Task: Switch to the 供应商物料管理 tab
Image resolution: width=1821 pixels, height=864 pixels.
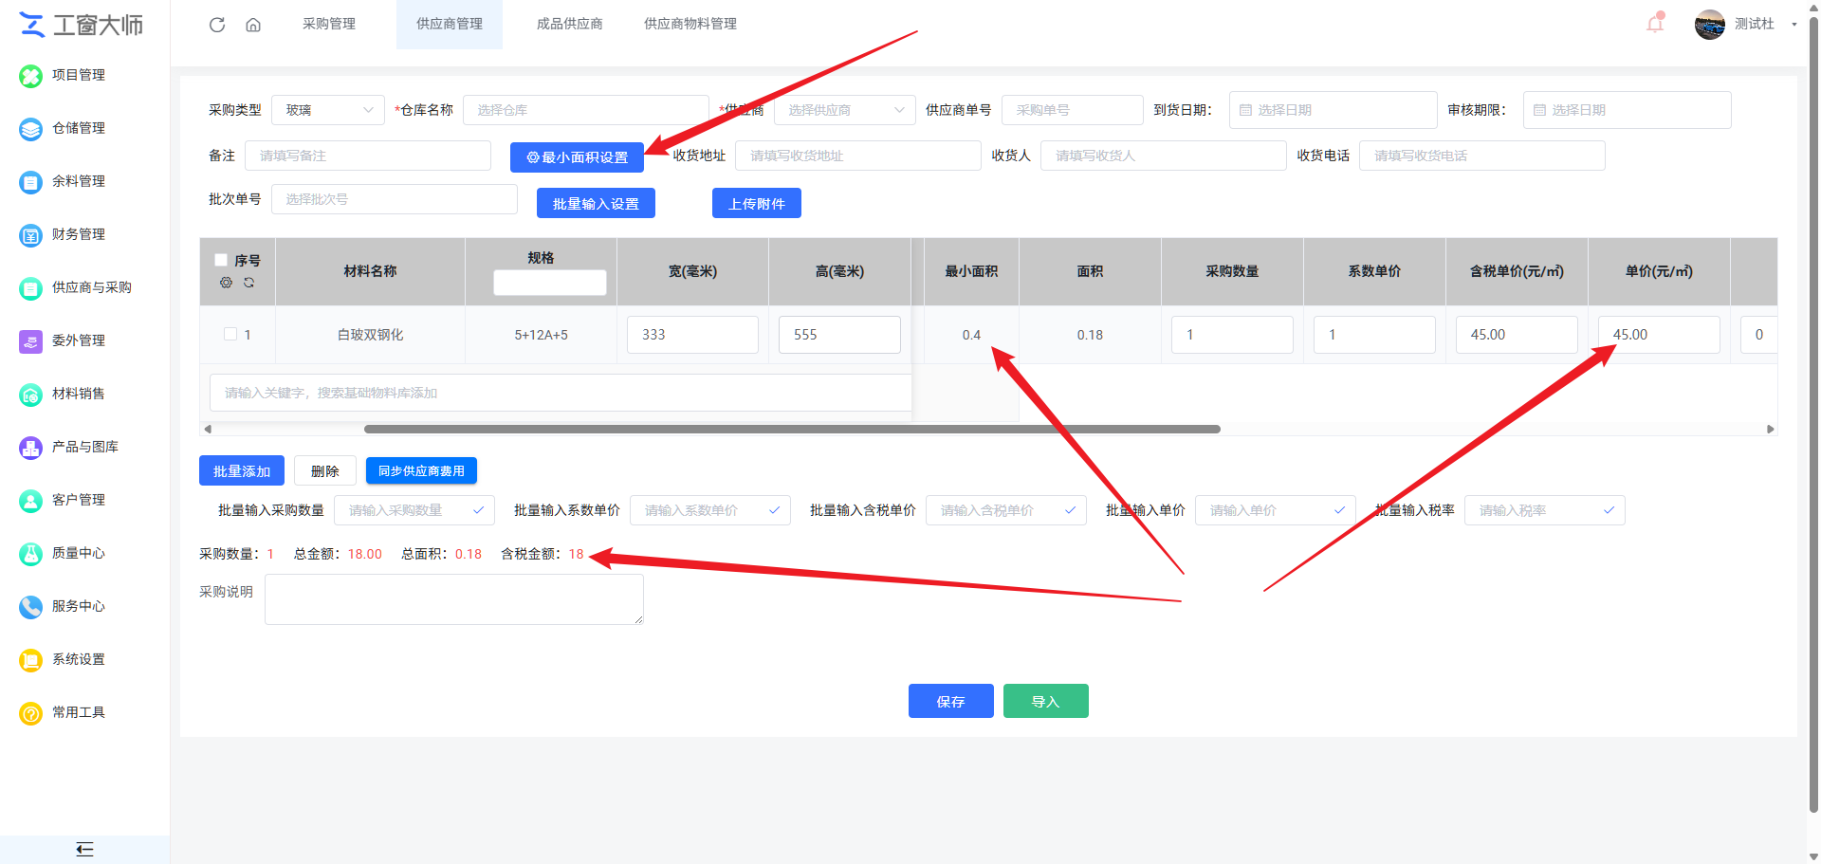Action: click(690, 24)
